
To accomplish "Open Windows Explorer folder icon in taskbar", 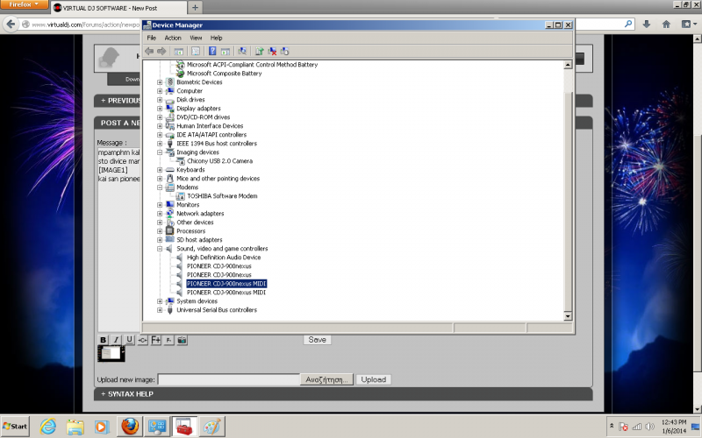I will (75, 427).
